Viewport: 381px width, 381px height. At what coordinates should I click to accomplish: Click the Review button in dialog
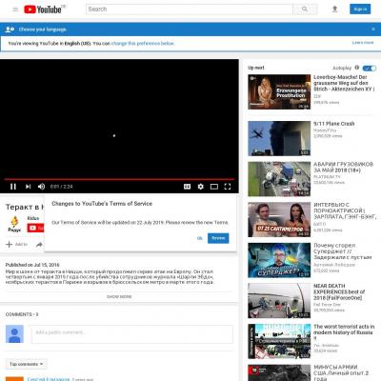[x=218, y=238]
